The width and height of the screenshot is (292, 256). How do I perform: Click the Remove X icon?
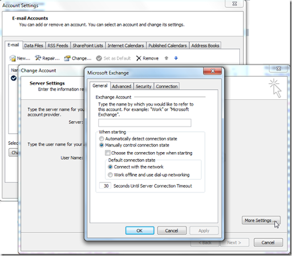[139, 58]
